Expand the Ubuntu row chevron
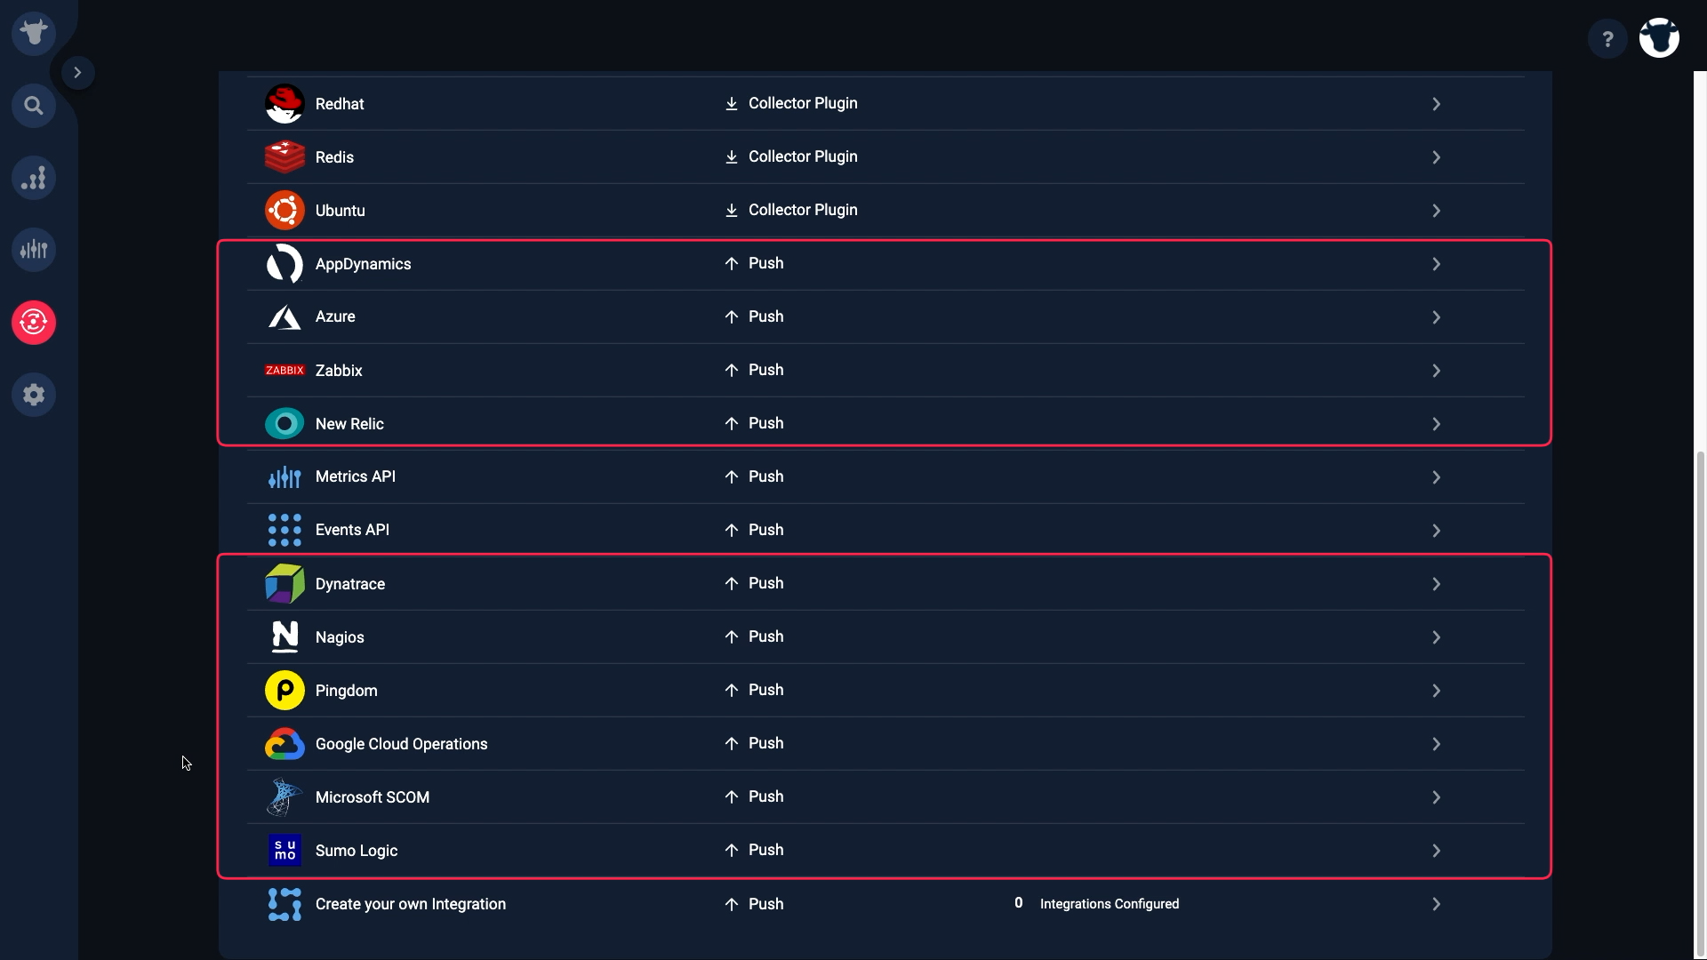Screen dimensions: 1707x960 (1436, 211)
